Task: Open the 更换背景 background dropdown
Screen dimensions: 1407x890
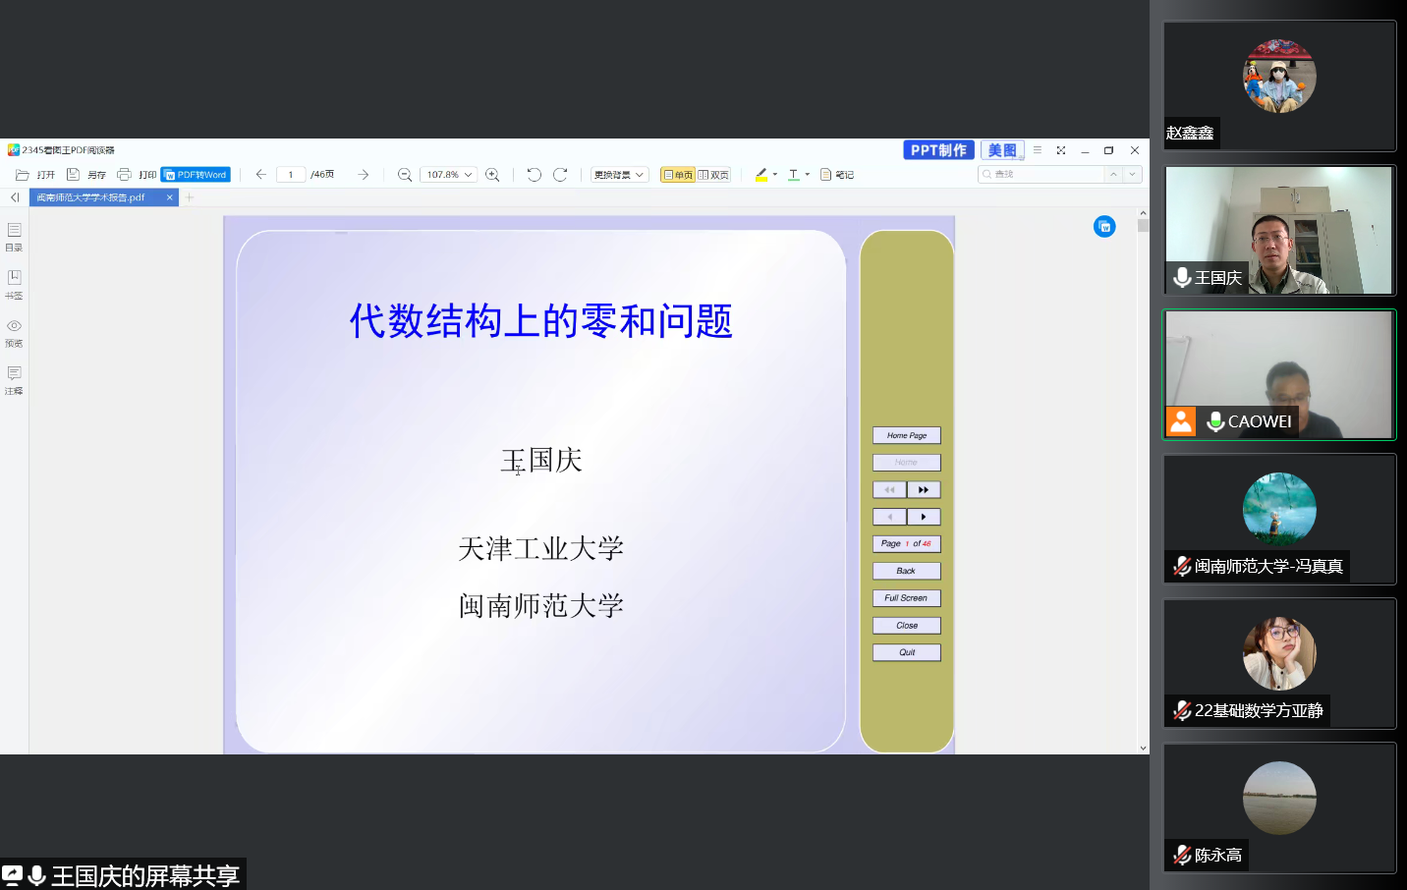Action: tap(619, 175)
